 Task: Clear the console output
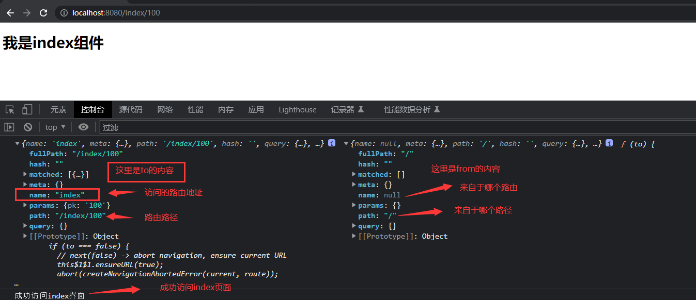[x=28, y=127]
